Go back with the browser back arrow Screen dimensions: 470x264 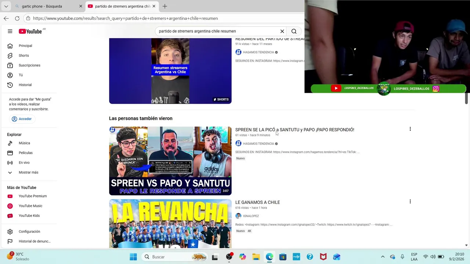point(6,18)
